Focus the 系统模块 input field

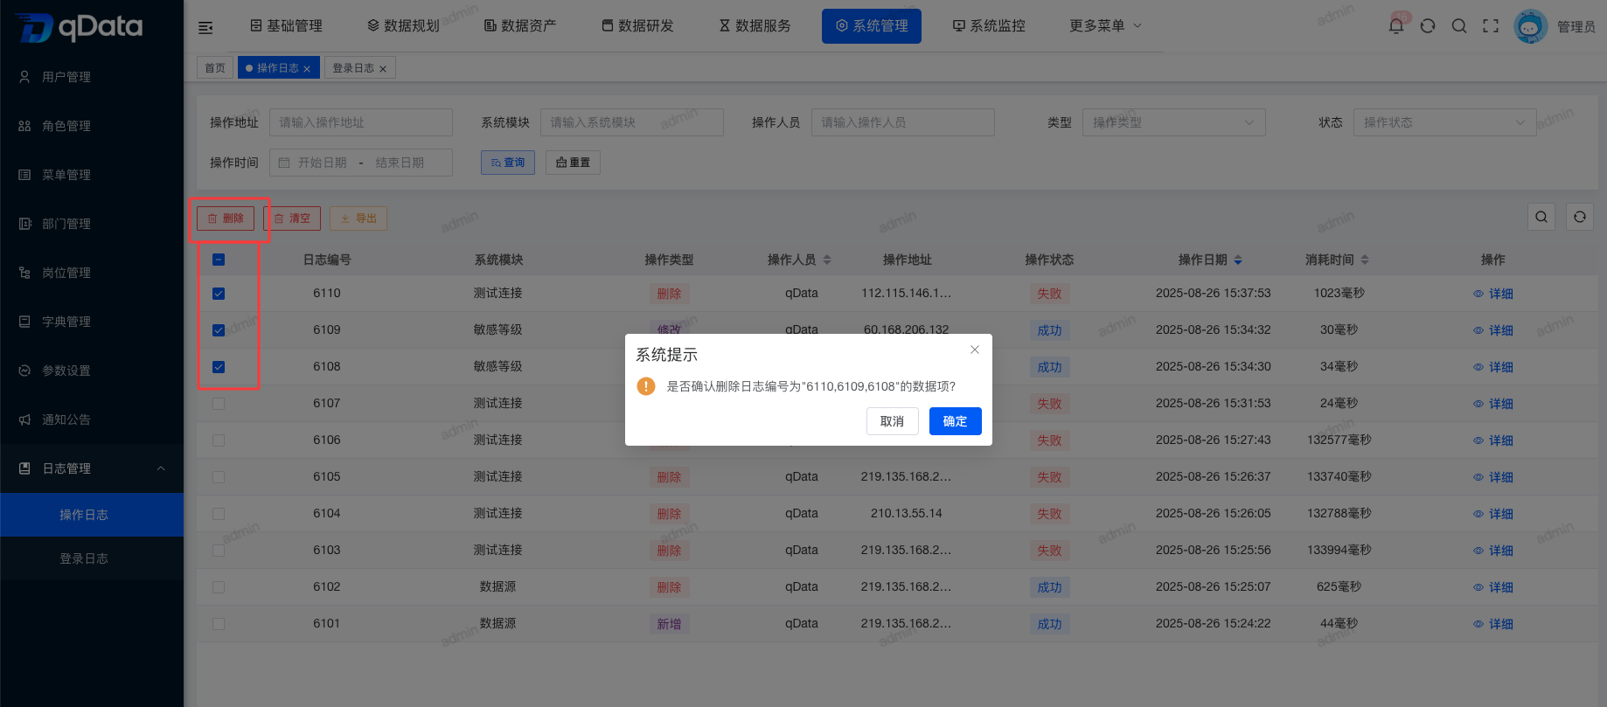[632, 122]
